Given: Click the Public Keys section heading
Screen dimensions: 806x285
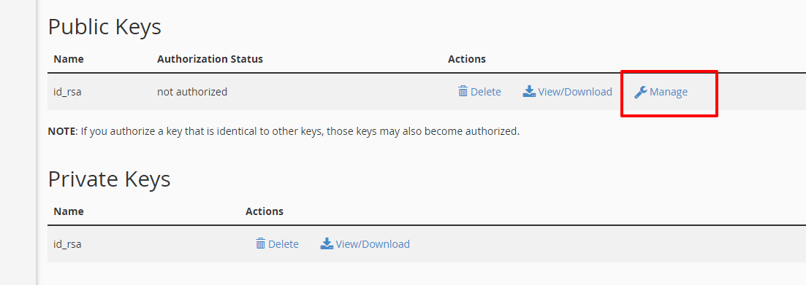Looking at the screenshot, I should pyautogui.click(x=104, y=27).
